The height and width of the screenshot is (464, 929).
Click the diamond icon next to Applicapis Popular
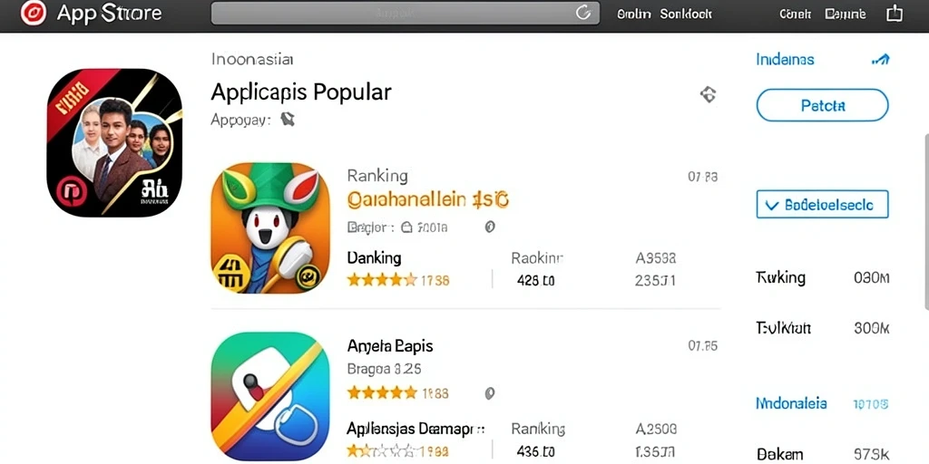coord(708,94)
